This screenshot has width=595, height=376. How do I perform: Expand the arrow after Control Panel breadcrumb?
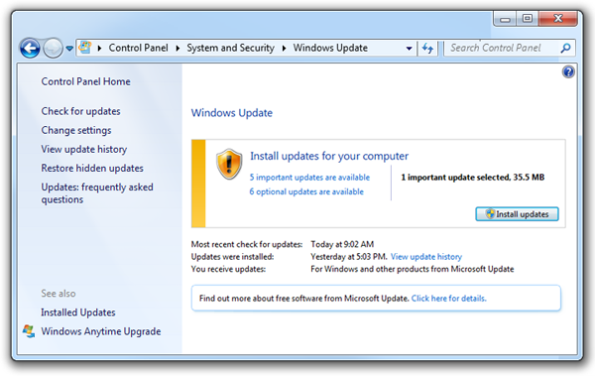coord(178,49)
